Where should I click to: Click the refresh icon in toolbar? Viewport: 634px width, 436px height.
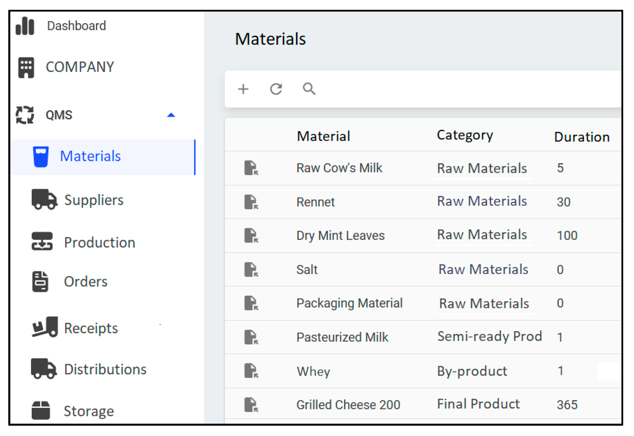tap(276, 89)
